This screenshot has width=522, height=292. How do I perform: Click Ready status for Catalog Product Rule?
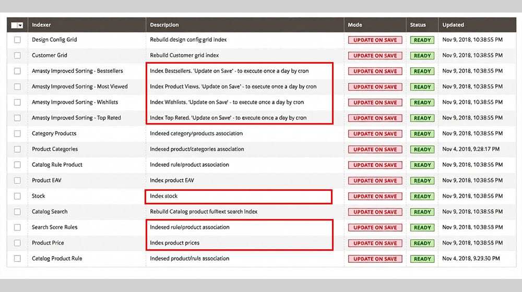pyautogui.click(x=422, y=259)
